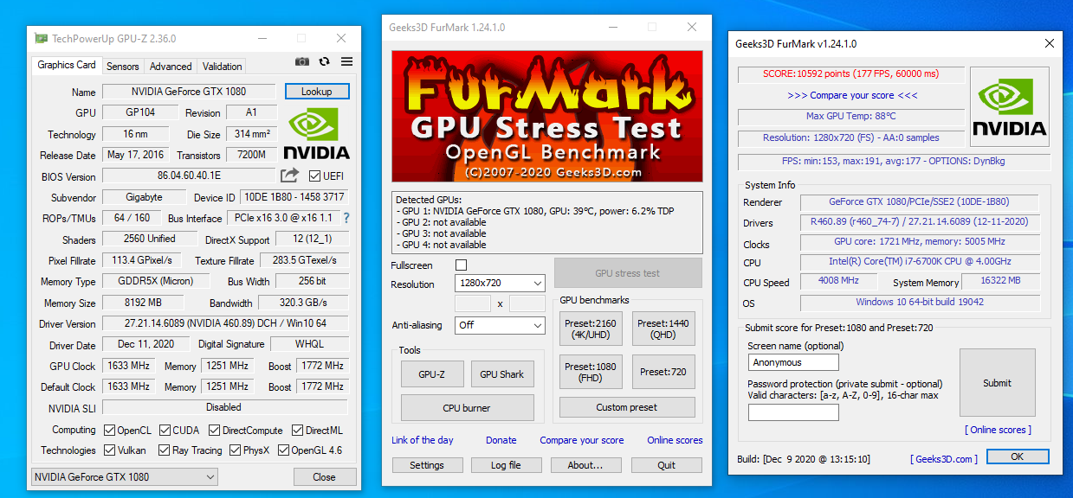This screenshot has height=498, width=1073.
Task: Open the FurMark Log file
Action: 506,465
